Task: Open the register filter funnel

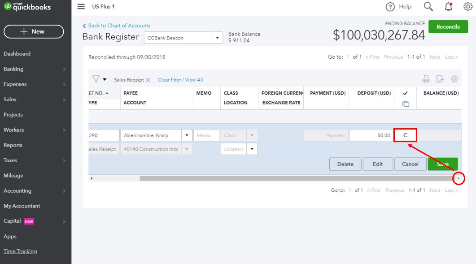Action: click(x=96, y=79)
